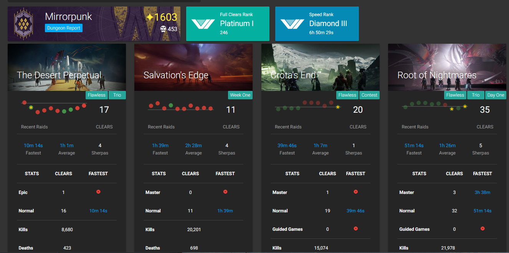
Task: Click the 51m 14s time in the Normal row
Action: [483, 211]
